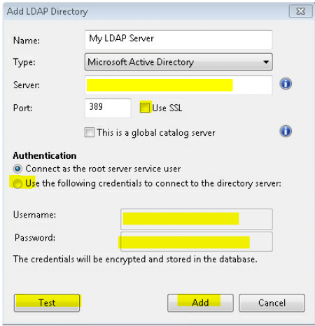Open the info icon beside the Server field
This screenshot has height=326, width=315.
point(286,84)
